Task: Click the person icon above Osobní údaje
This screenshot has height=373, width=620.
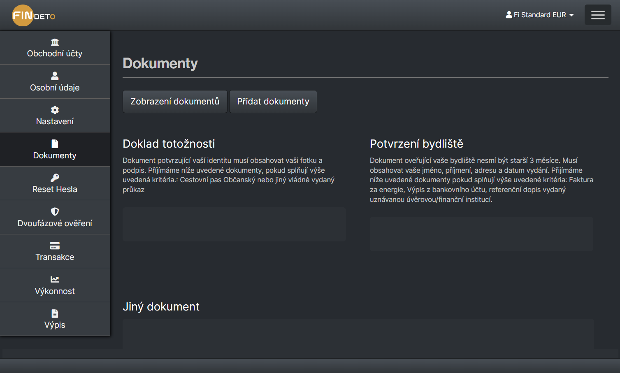Action: click(x=55, y=76)
